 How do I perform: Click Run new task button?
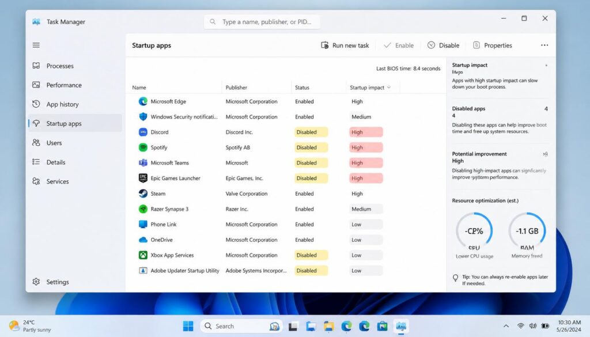345,45
